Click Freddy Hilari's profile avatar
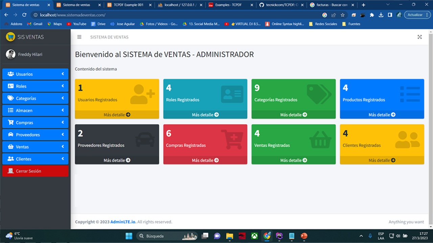The height and width of the screenshot is (243, 433). (x=10, y=54)
